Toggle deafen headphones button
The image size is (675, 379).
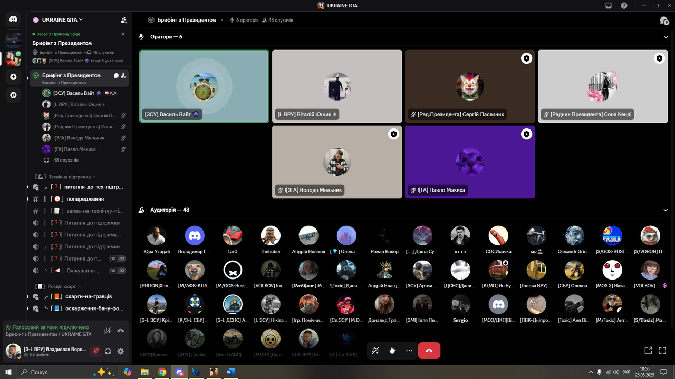click(x=108, y=351)
